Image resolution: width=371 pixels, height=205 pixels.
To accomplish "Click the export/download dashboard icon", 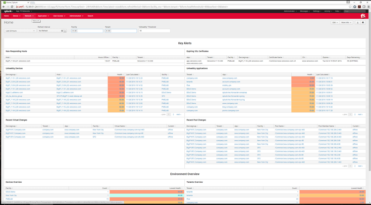I will (x=358, y=23).
